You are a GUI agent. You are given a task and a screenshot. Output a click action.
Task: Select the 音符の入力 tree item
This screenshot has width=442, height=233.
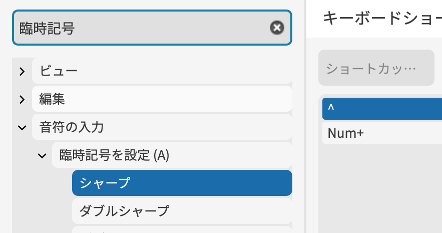tap(161, 127)
